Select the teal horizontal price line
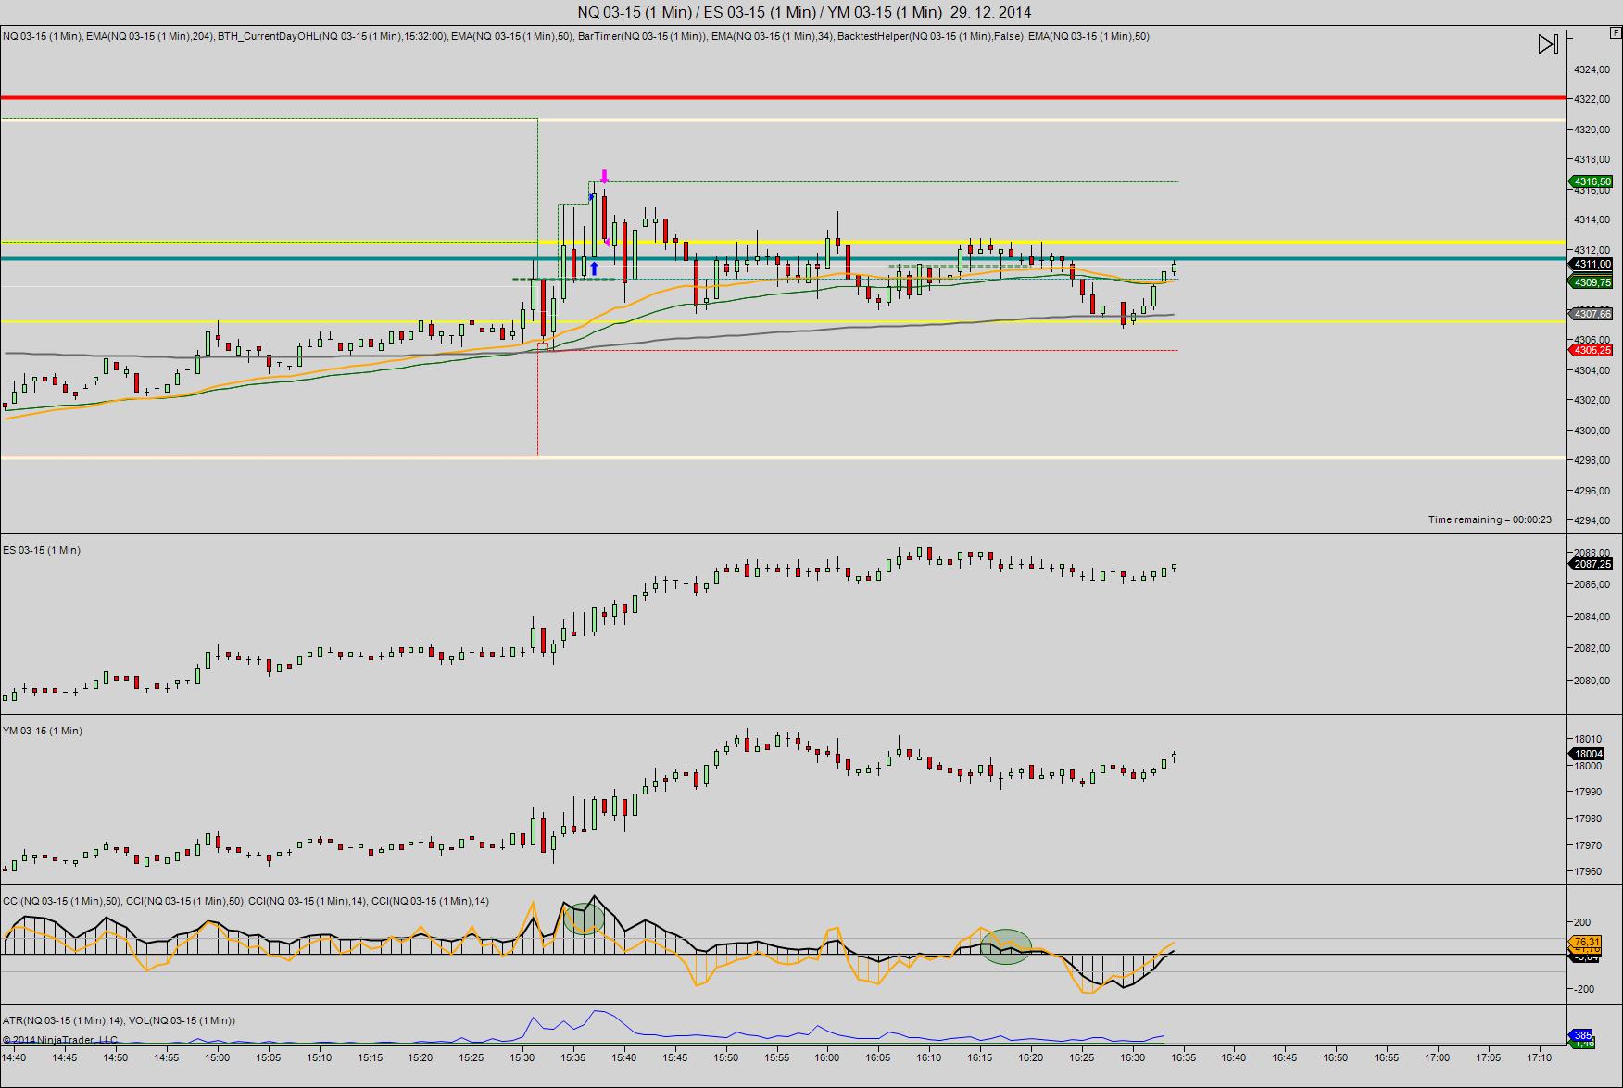1623x1088 pixels. click(783, 258)
